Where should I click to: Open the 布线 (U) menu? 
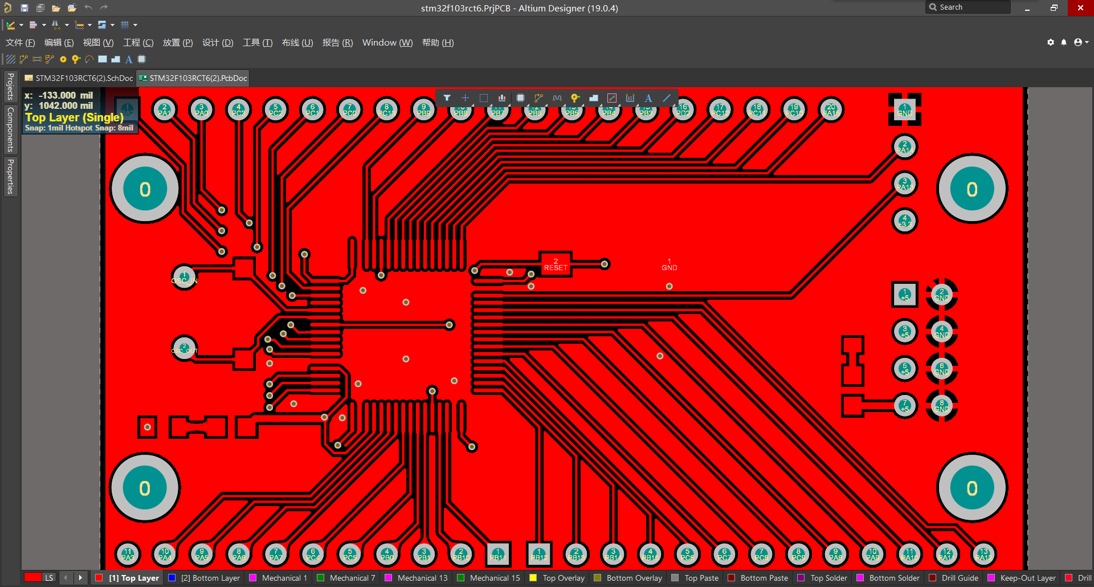point(297,43)
